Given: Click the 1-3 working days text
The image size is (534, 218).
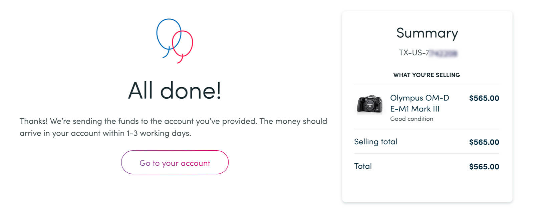Looking at the screenshot, I should click(158, 133).
